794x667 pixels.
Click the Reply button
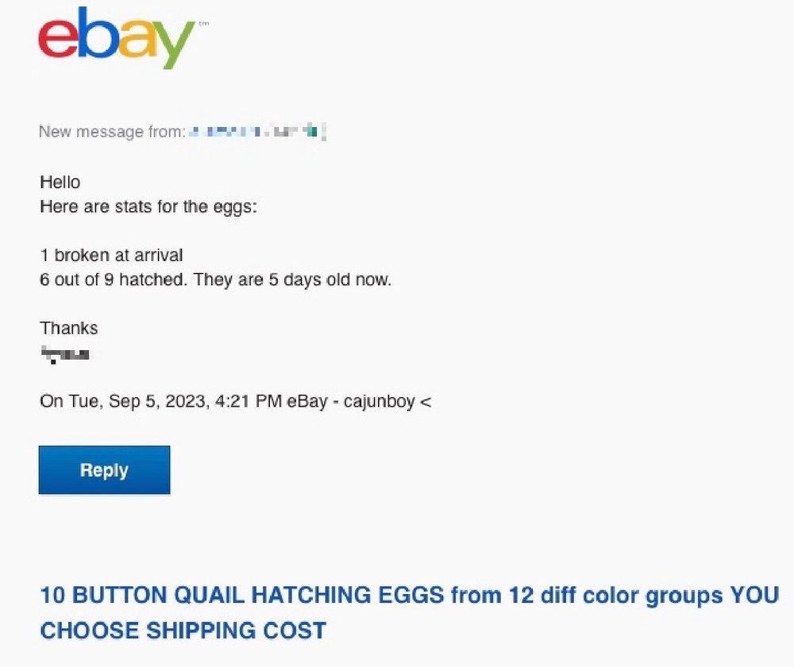coord(104,469)
